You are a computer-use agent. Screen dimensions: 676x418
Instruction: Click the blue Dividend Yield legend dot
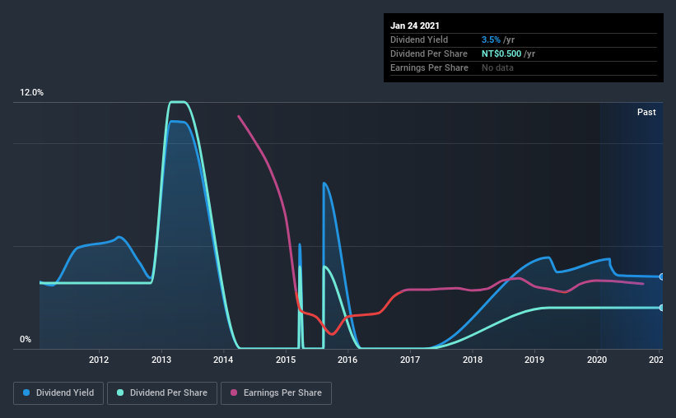(x=26, y=392)
